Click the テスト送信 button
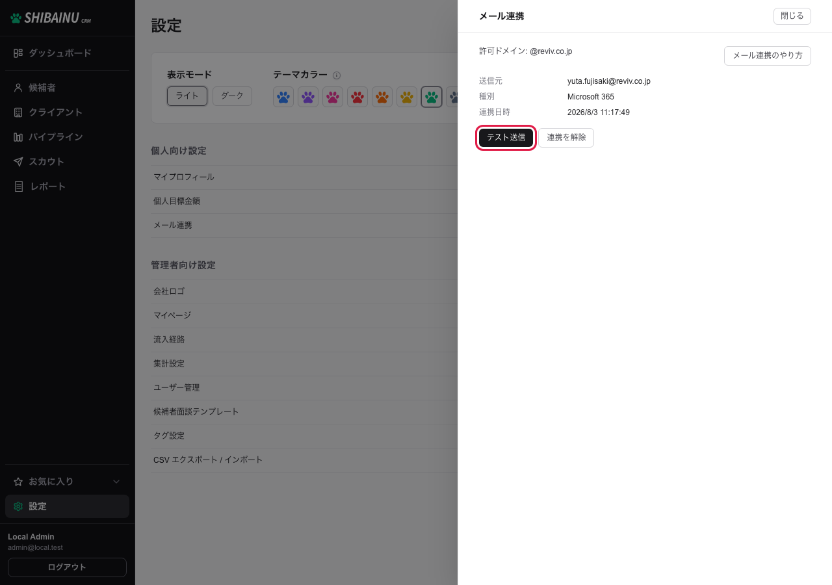This screenshot has width=832, height=585. tap(506, 138)
